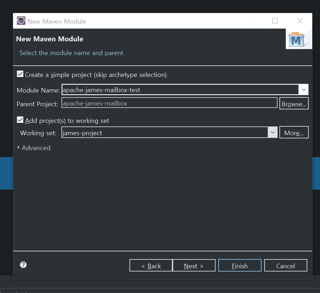Image resolution: width=320 pixels, height=293 pixels.
Task: Toggle Add project(s) to working set
Action: 20,120
